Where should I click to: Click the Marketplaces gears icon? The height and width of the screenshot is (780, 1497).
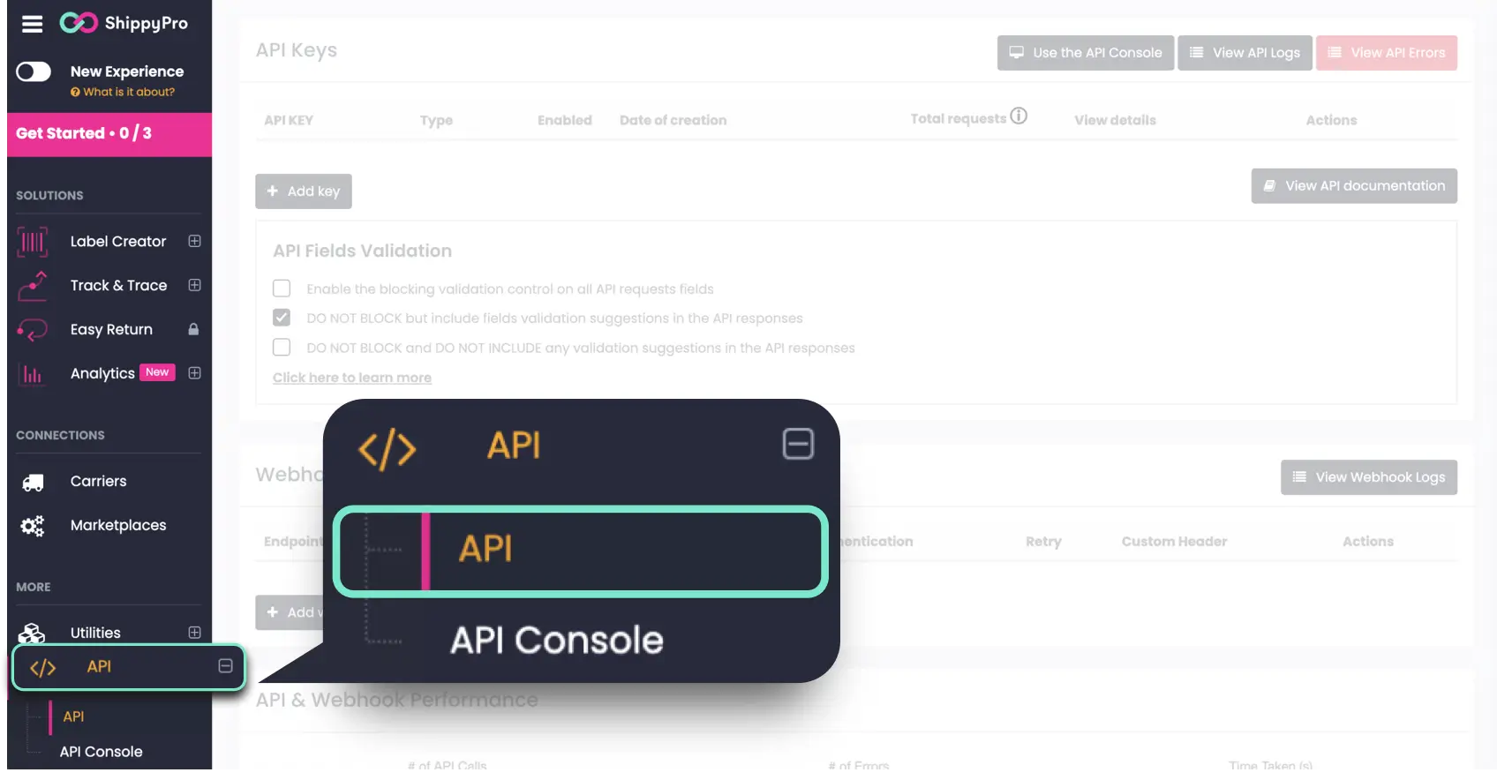pos(33,526)
